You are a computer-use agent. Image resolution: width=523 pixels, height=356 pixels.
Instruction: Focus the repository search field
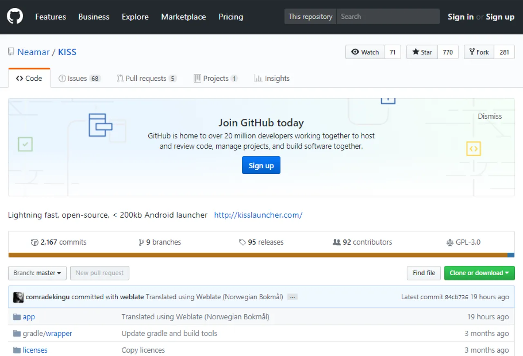[388, 17]
